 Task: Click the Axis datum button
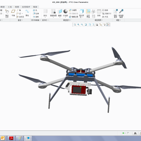pyautogui.click(x=19, y=10)
